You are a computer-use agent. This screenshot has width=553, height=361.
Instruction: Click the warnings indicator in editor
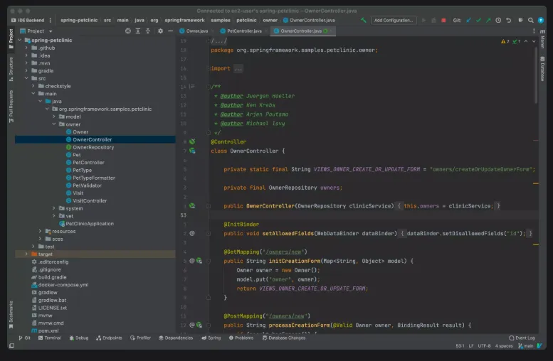click(505, 41)
